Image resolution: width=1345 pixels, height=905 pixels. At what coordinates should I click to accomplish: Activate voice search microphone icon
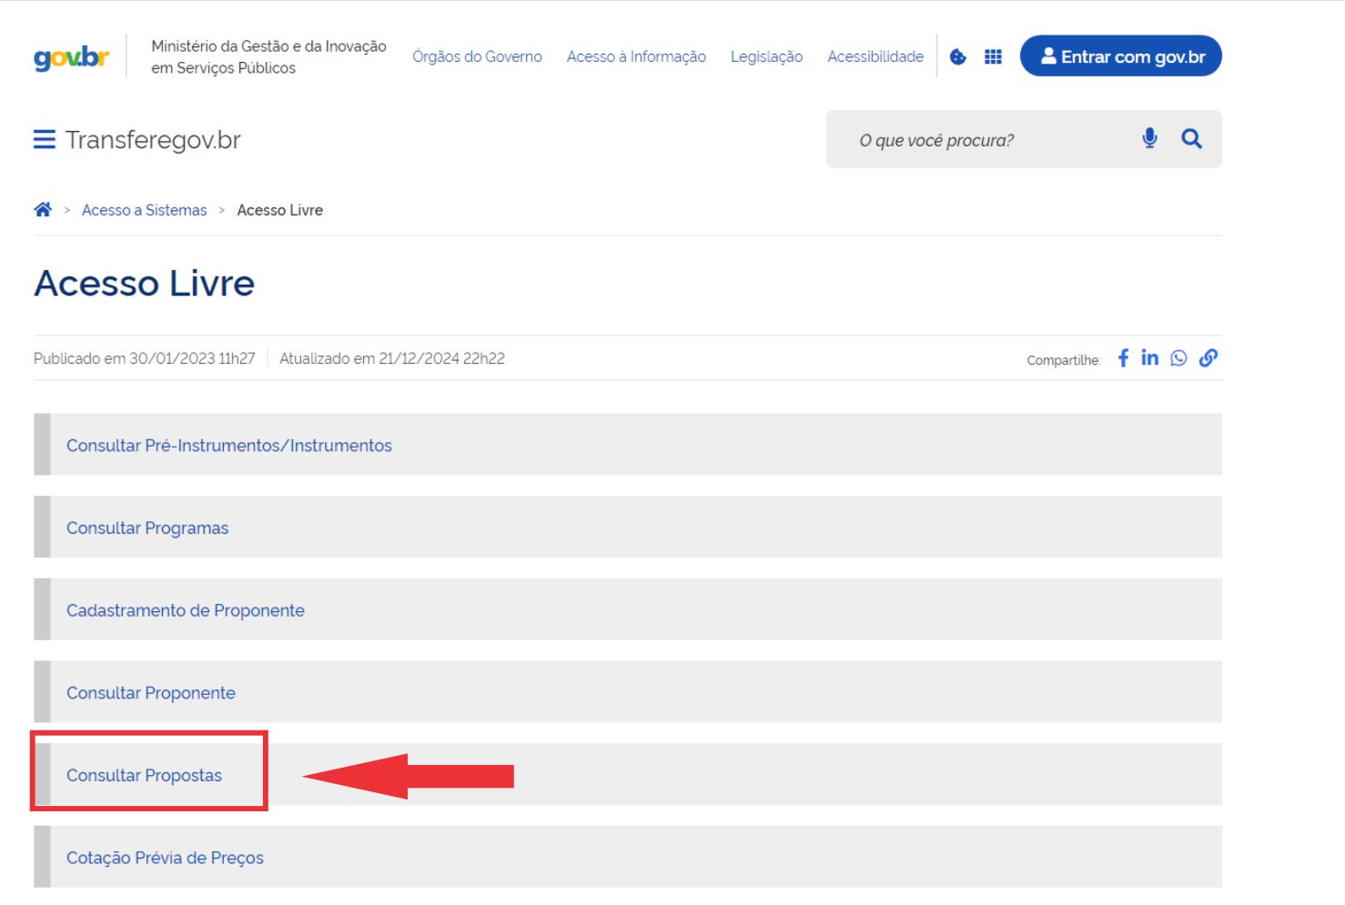coord(1149,138)
